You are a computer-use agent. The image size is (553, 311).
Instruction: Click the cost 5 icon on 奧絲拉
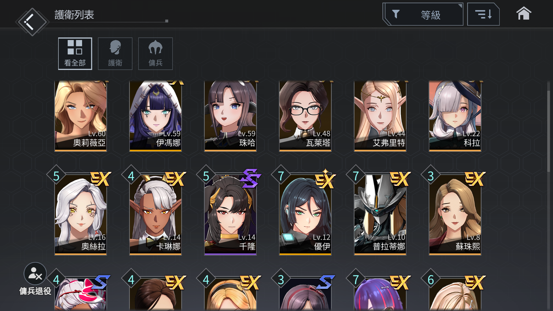[x=56, y=176]
